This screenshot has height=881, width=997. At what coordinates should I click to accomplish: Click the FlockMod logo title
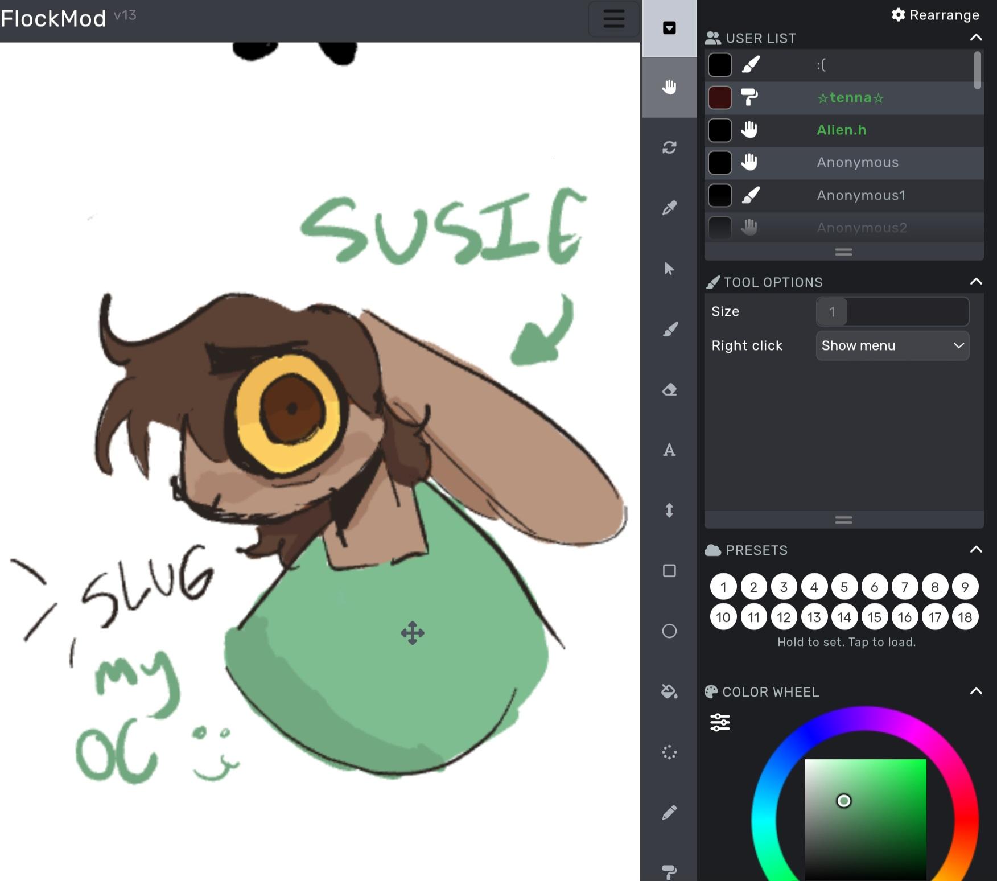click(53, 19)
